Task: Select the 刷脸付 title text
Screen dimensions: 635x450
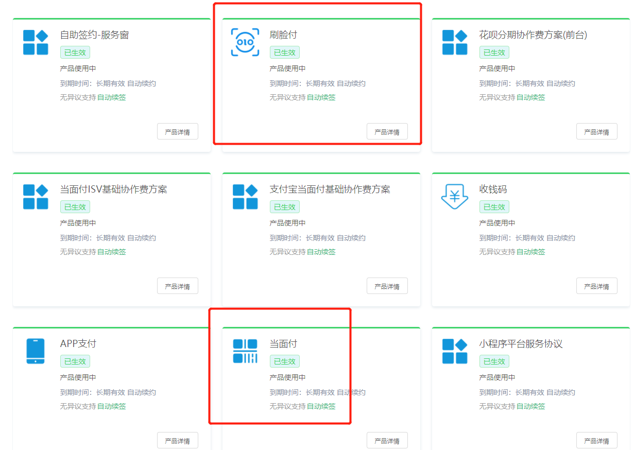Action: pos(283,35)
